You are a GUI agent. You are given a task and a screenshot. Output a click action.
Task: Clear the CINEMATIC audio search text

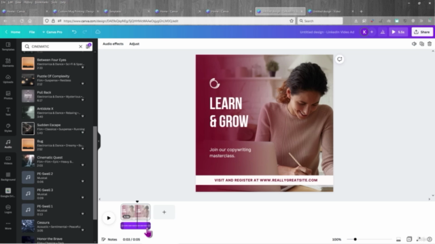tap(80, 47)
